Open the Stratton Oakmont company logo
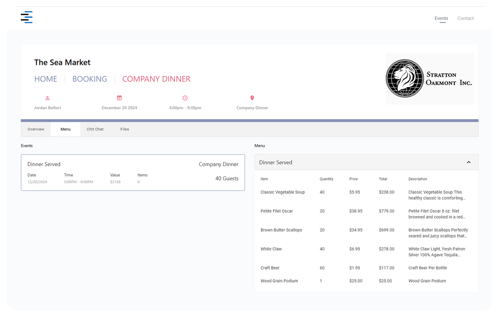The height and width of the screenshot is (317, 500). point(430,78)
